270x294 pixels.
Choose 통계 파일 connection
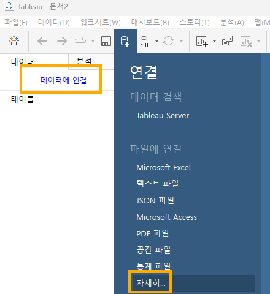pyautogui.click(x=153, y=266)
